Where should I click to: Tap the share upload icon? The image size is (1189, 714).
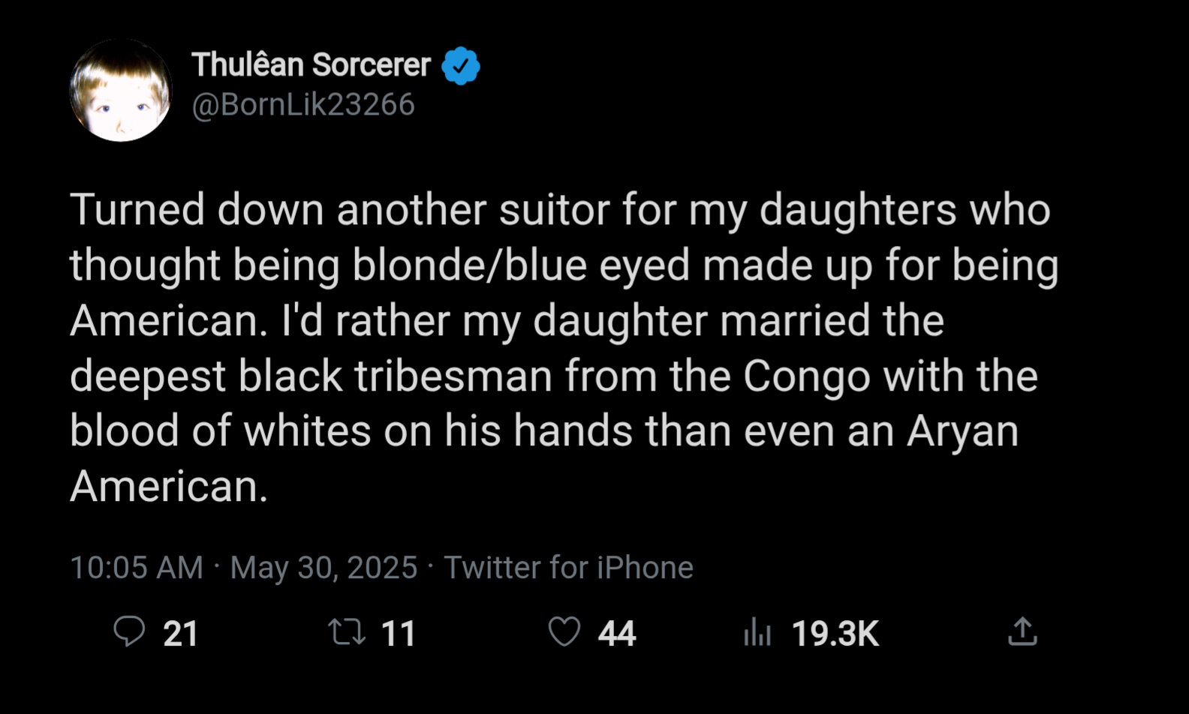[x=1022, y=631]
